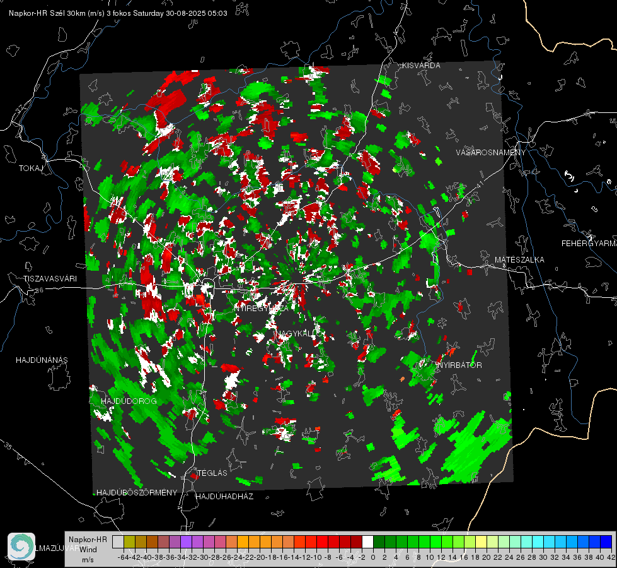Click the TISZAVASVÁRI town label
Screen dimensions: 617x568
click(50, 279)
